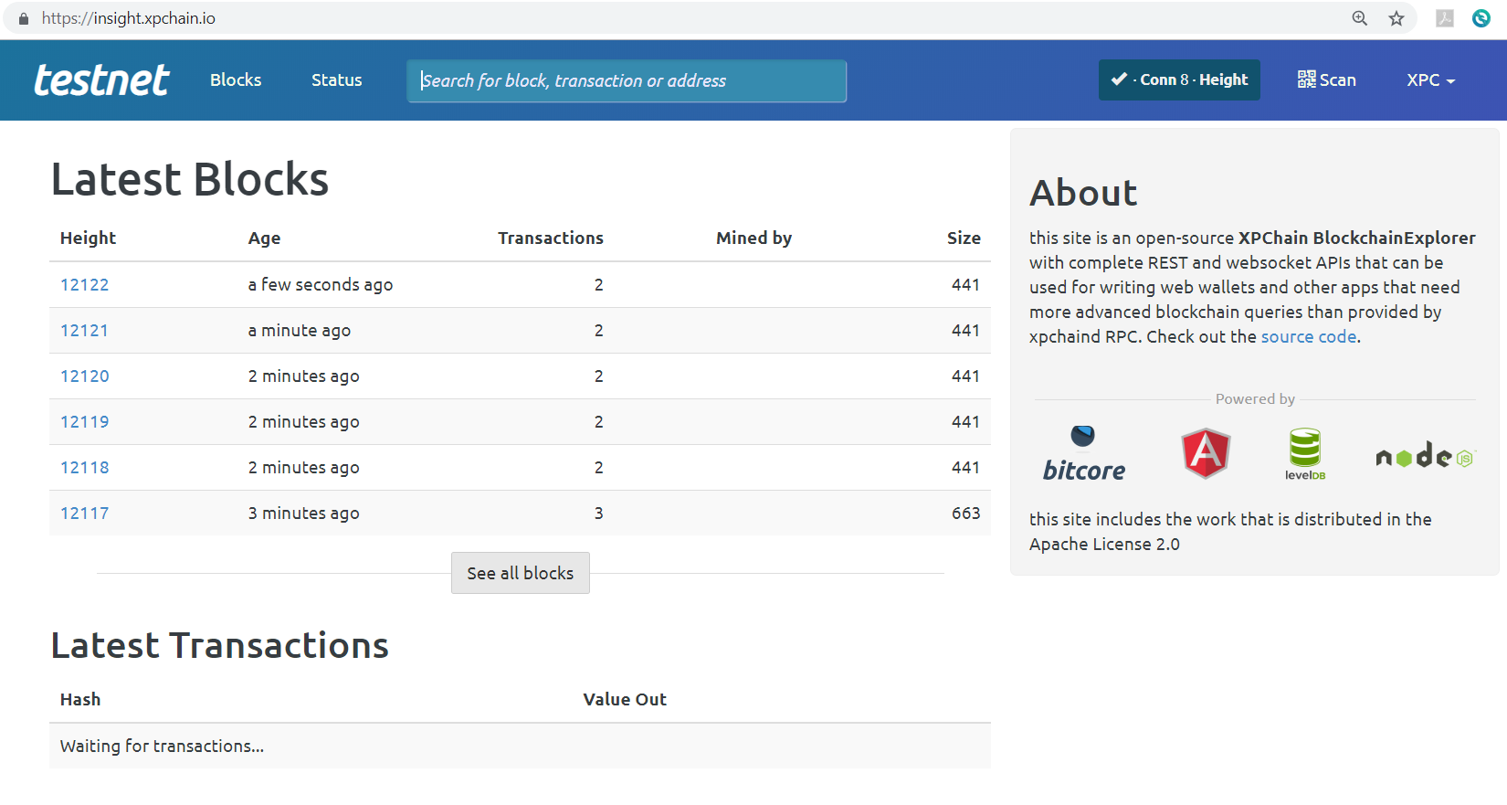1507x805 pixels.
Task: Open block 12122
Action: [x=84, y=285]
